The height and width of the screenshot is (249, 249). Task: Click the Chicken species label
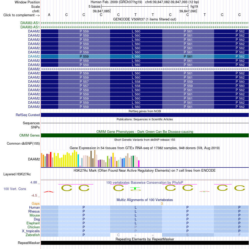(34, 227)
